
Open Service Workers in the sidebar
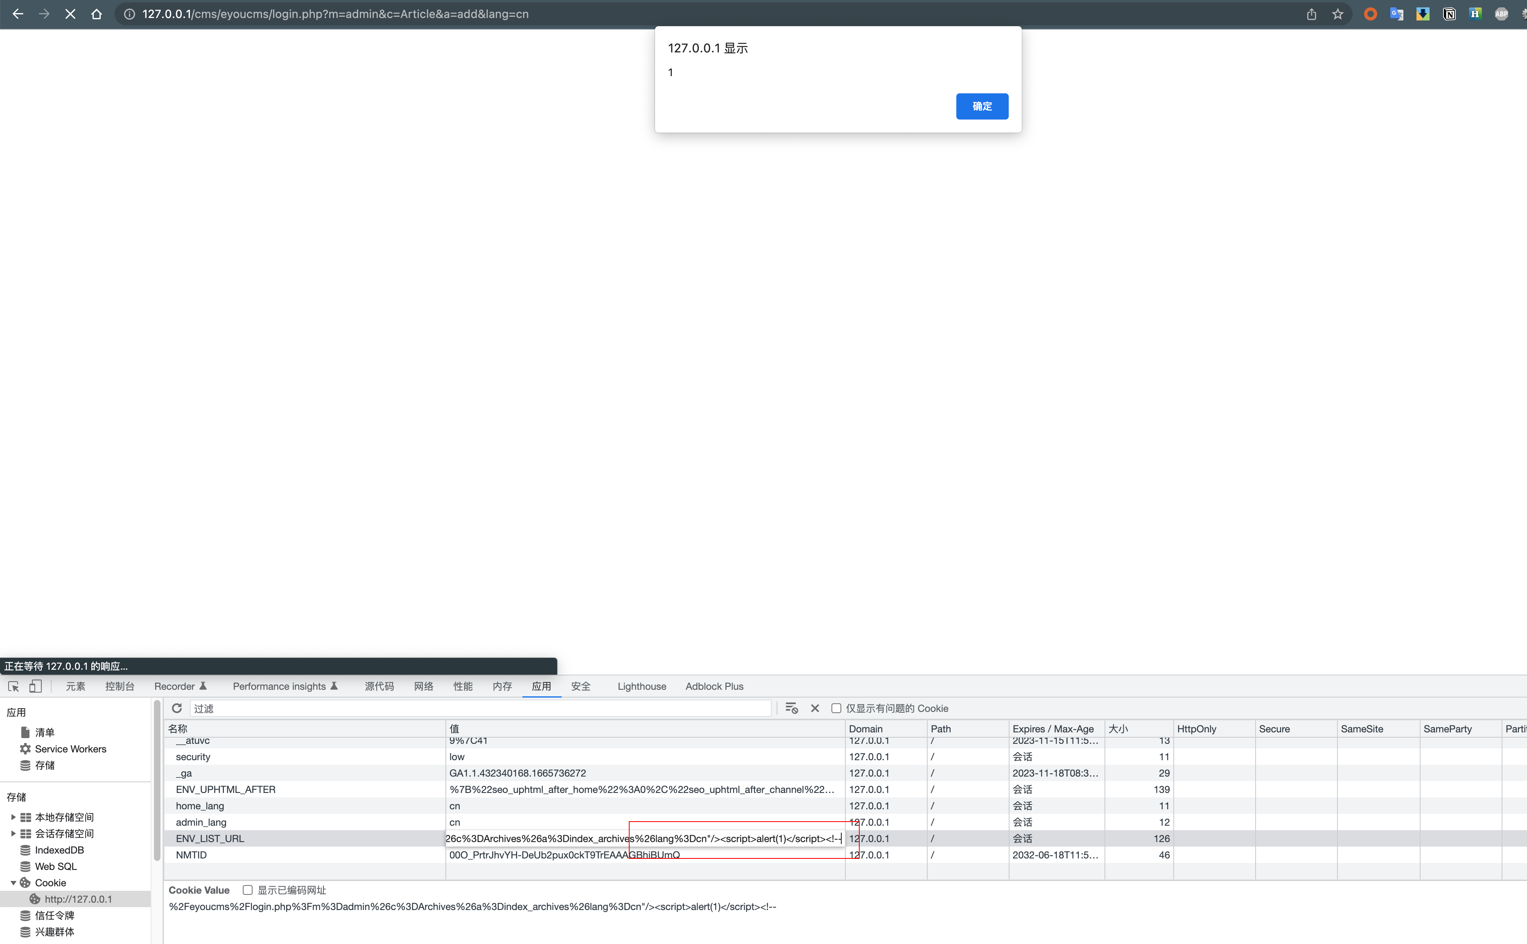[x=70, y=749]
